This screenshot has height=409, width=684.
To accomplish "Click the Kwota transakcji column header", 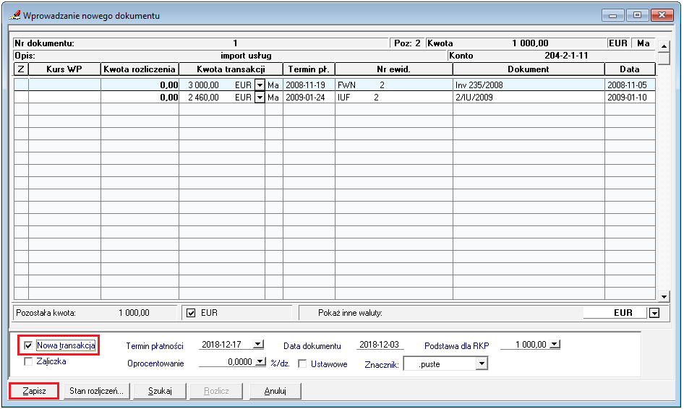I will point(231,69).
